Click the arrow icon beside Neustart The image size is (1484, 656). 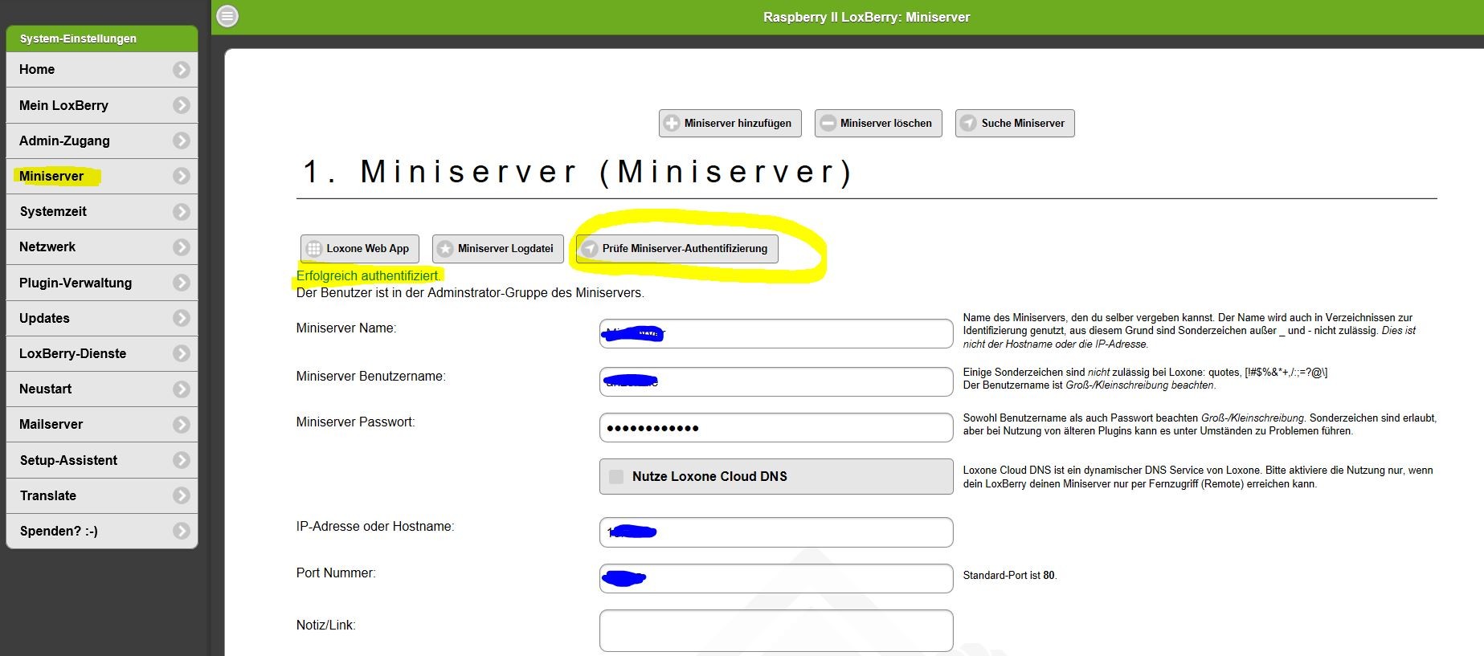(x=182, y=389)
